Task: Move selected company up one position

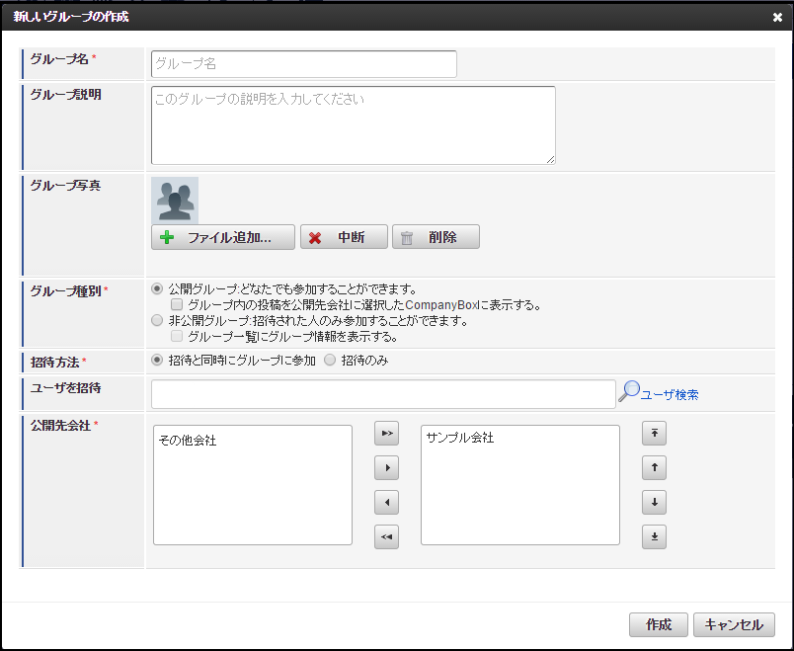Action: (654, 467)
